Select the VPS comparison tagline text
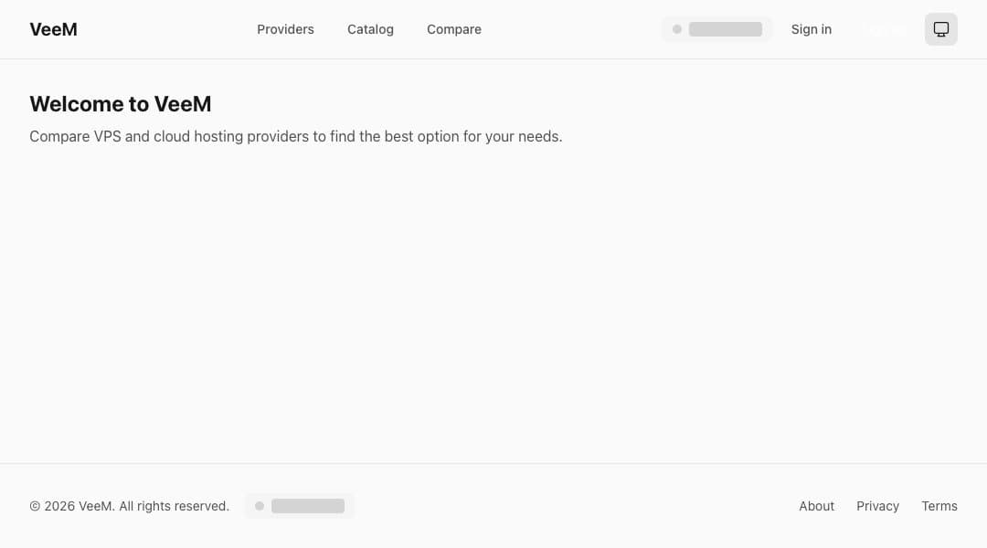The image size is (987, 548). [296, 136]
